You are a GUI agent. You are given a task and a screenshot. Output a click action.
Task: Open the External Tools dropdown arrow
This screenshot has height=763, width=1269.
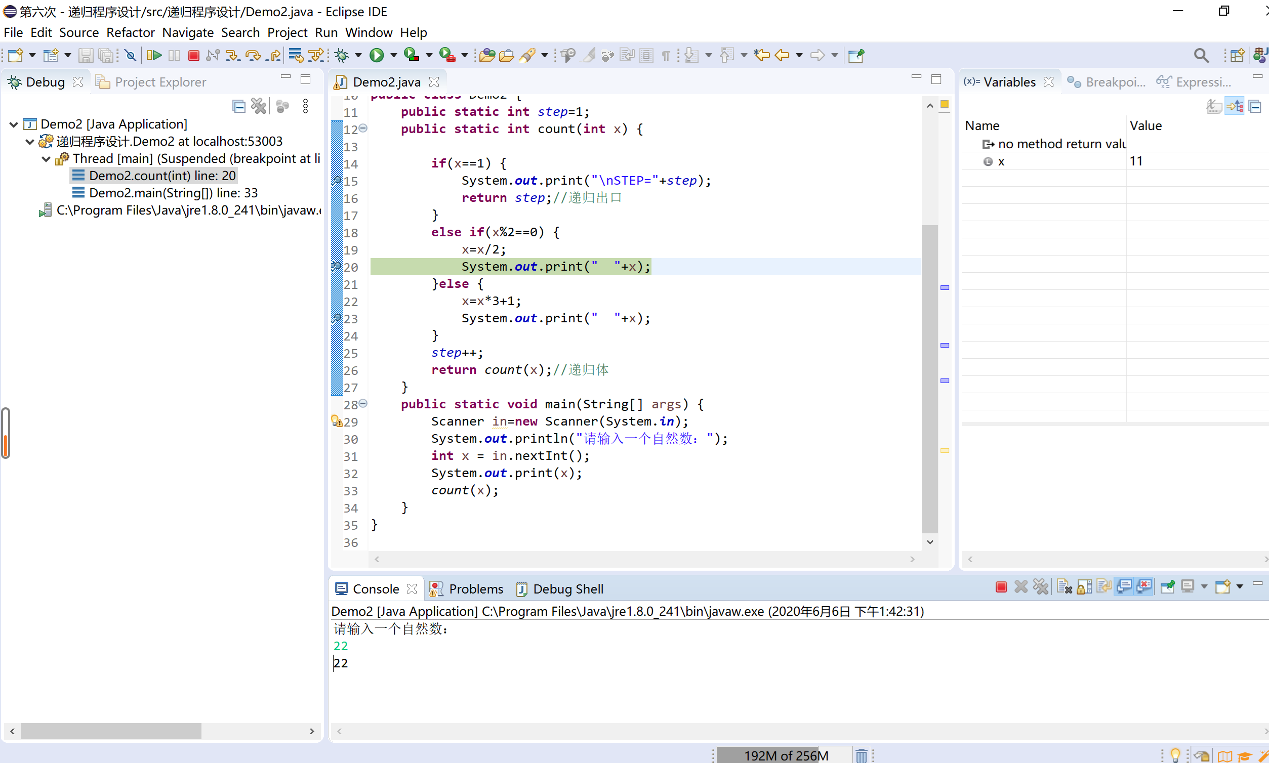pyautogui.click(x=465, y=55)
